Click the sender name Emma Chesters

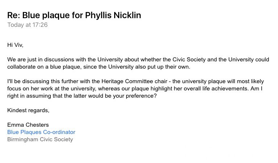(x=28, y=125)
